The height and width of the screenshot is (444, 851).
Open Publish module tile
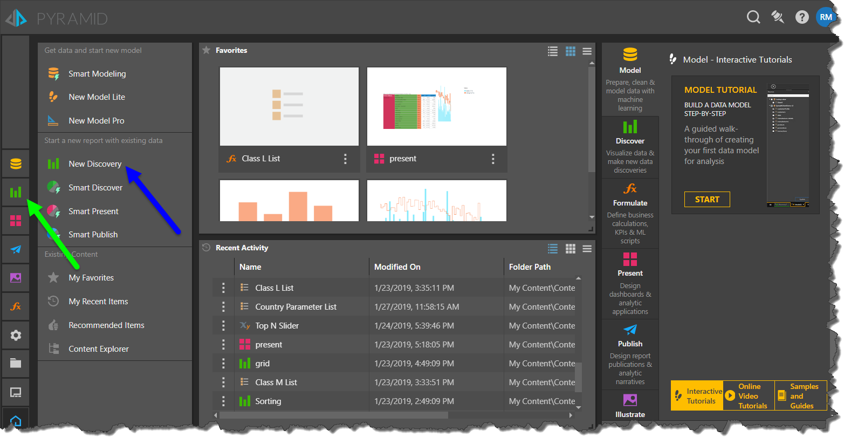[x=630, y=354]
